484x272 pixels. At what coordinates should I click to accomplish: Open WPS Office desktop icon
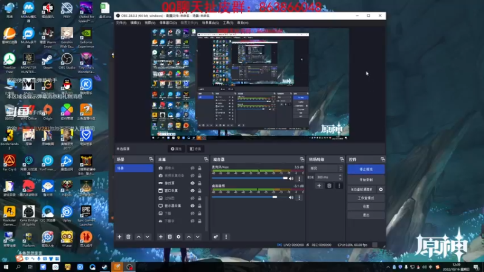[x=28, y=112]
